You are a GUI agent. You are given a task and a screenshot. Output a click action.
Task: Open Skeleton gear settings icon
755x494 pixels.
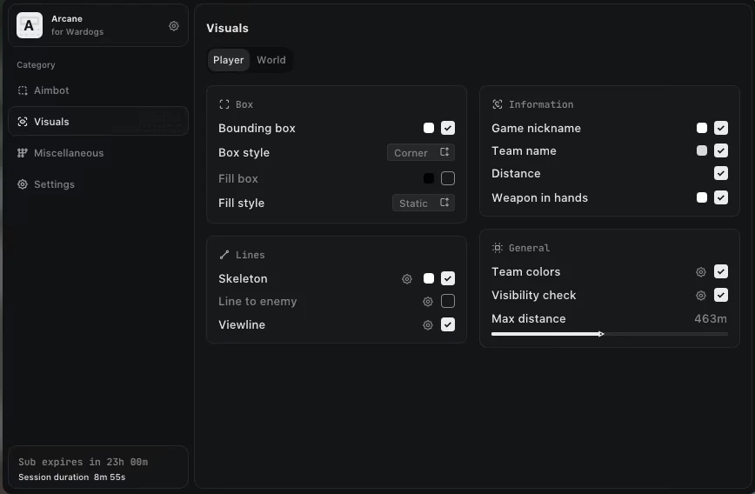click(407, 279)
